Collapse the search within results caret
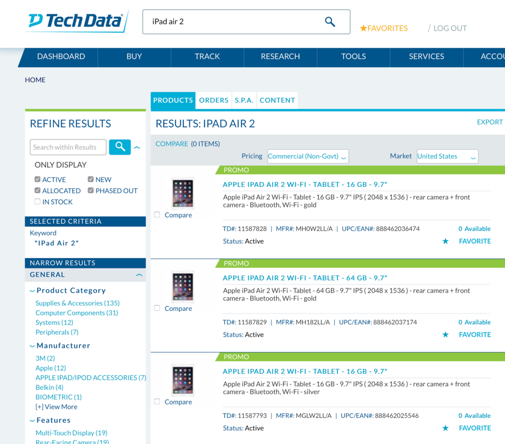 point(137,148)
